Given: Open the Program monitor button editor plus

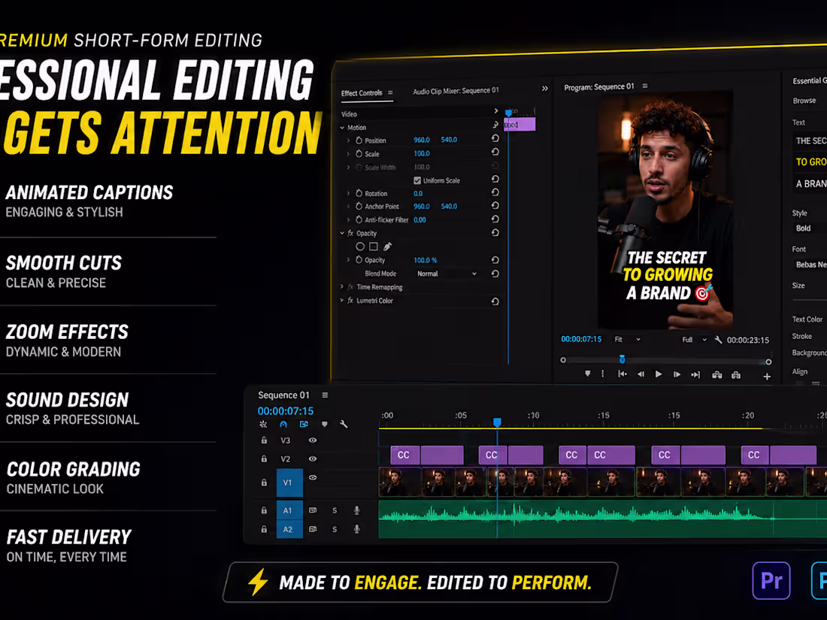Looking at the screenshot, I should (x=767, y=377).
